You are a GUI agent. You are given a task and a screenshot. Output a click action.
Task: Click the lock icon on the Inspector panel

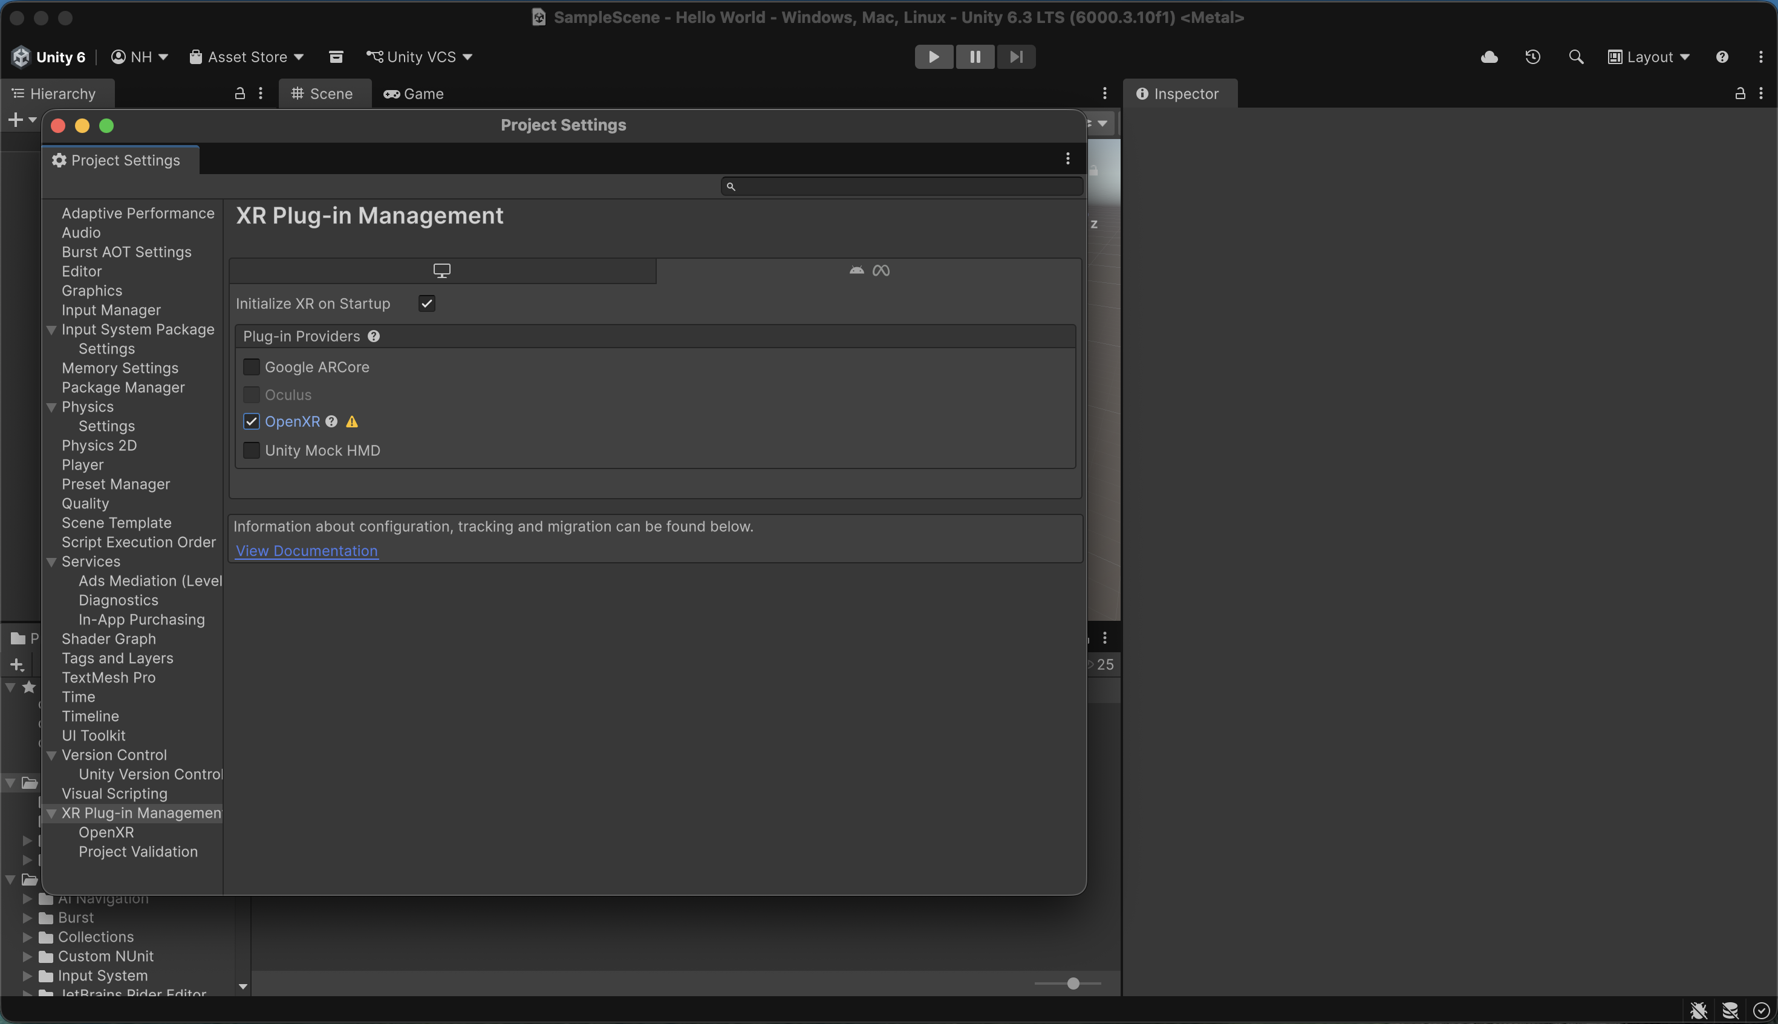coord(1739,93)
